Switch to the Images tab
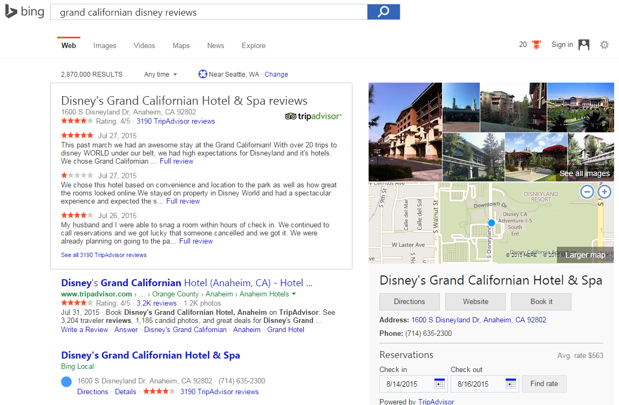The width and height of the screenshot is (619, 405). point(105,46)
